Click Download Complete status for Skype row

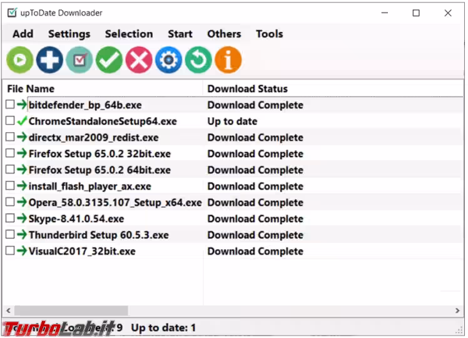(x=255, y=218)
